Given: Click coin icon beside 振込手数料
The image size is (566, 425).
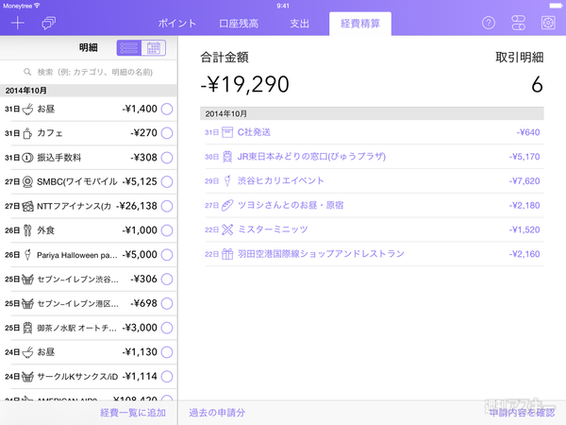Looking at the screenshot, I should point(27,158).
